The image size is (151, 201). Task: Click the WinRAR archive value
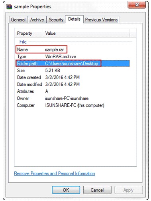click(61, 57)
